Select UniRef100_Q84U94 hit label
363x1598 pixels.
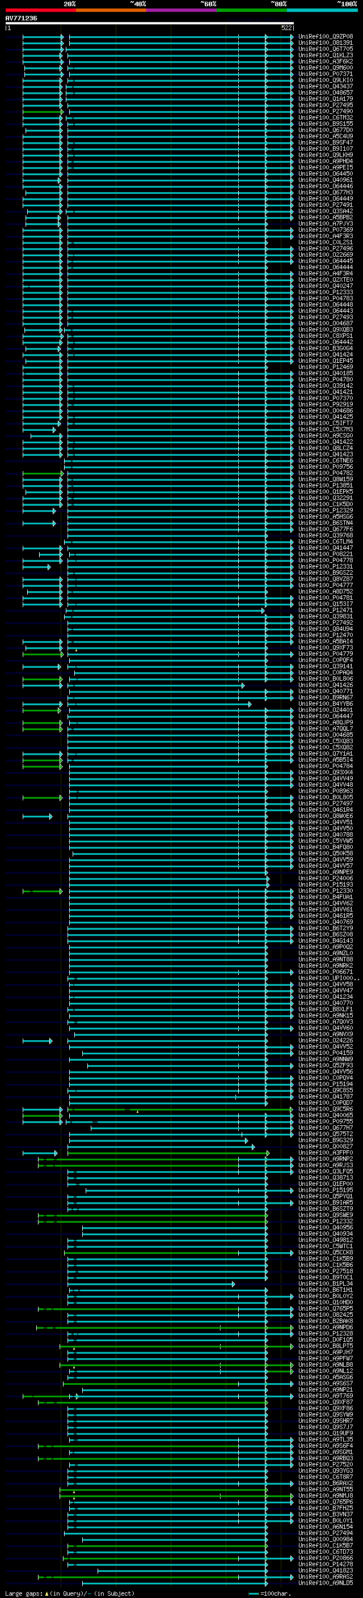326,629
